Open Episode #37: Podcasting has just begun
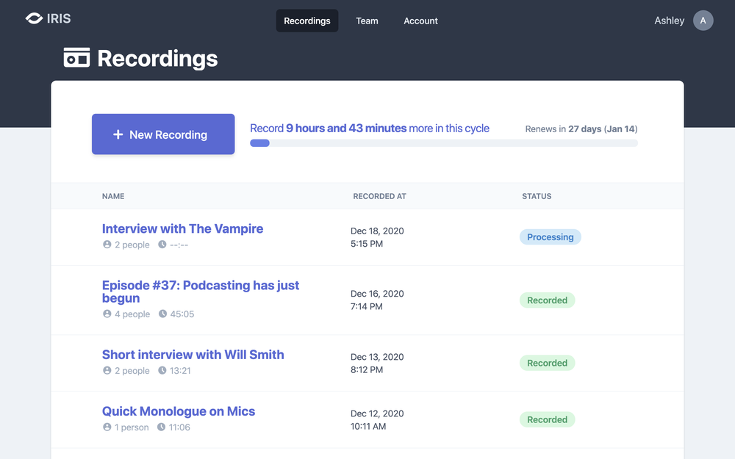 point(200,292)
